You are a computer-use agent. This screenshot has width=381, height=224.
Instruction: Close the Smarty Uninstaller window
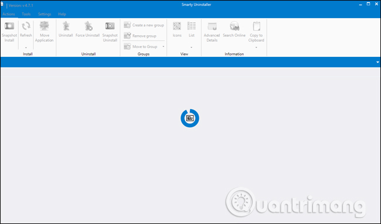(376, 4)
